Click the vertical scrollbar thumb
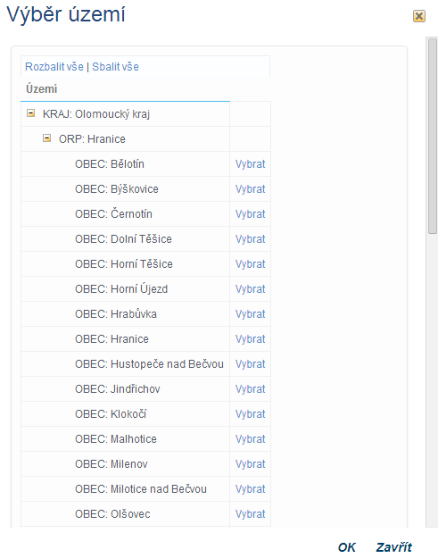 coord(433,136)
